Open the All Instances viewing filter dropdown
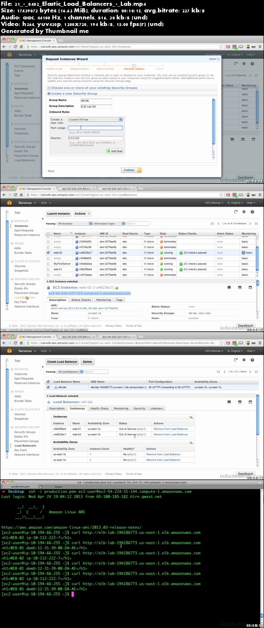 [75, 223]
